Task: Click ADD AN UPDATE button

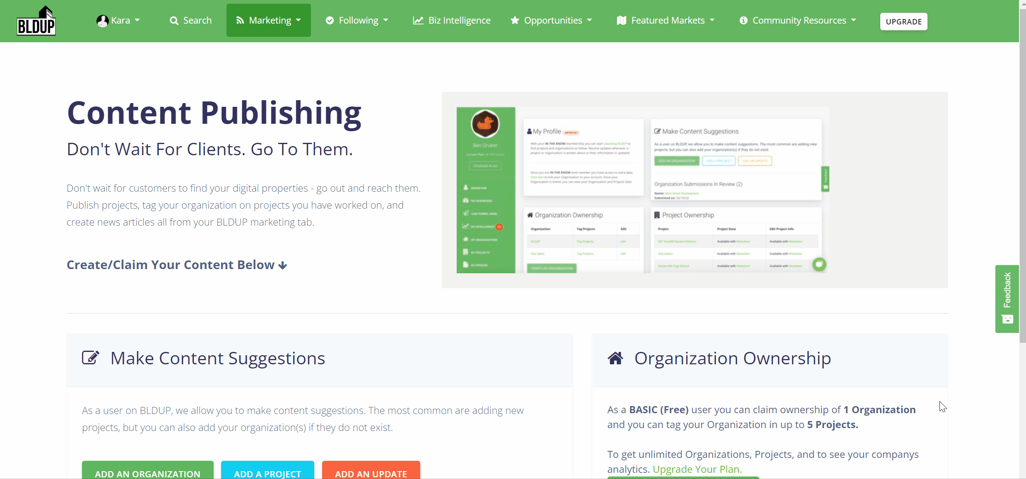Action: (x=371, y=470)
